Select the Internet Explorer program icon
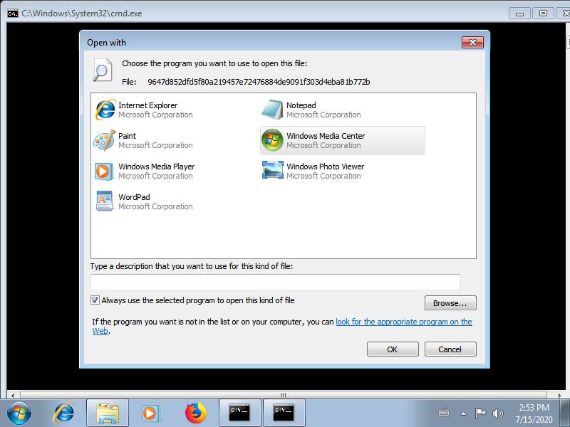Viewport: 570px width, 427px height. click(105, 110)
